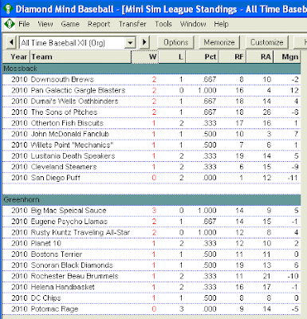Click the Options button
This screenshot has height=319, width=307.
pos(175,42)
